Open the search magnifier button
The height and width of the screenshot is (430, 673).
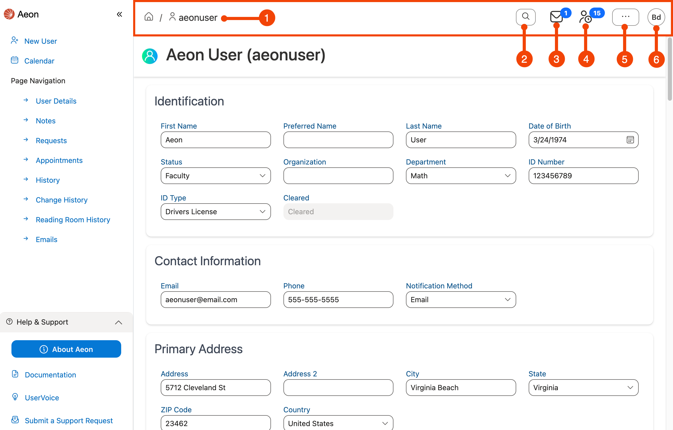click(x=526, y=17)
